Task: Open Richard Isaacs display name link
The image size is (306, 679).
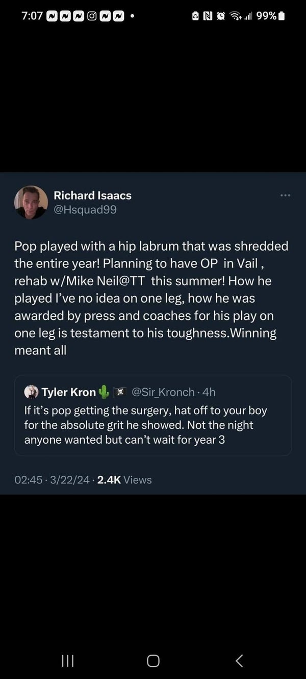Action: tap(92, 195)
